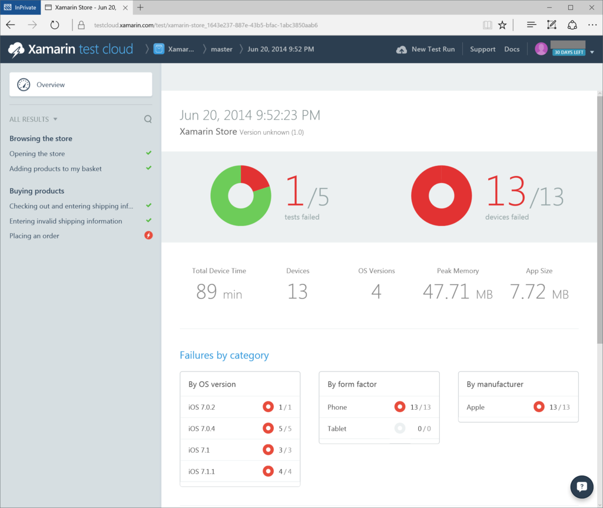Click the tests failed donut chart
Viewport: 603px width, 508px height.
pyautogui.click(x=241, y=195)
